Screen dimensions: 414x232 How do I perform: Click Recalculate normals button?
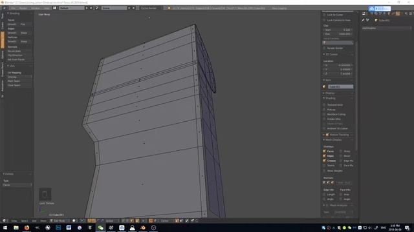pyautogui.click(x=19, y=51)
